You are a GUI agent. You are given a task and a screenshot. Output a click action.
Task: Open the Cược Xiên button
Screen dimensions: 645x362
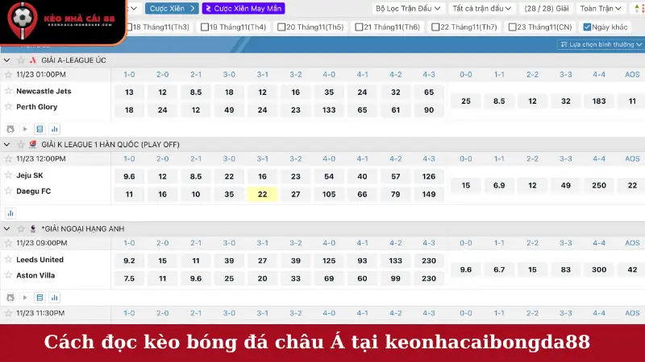coord(172,8)
